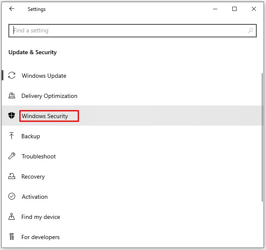Click the Recovery icon
The image size is (266, 250).
point(12,176)
